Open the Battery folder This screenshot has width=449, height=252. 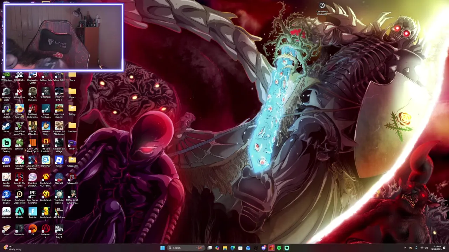tap(72, 111)
